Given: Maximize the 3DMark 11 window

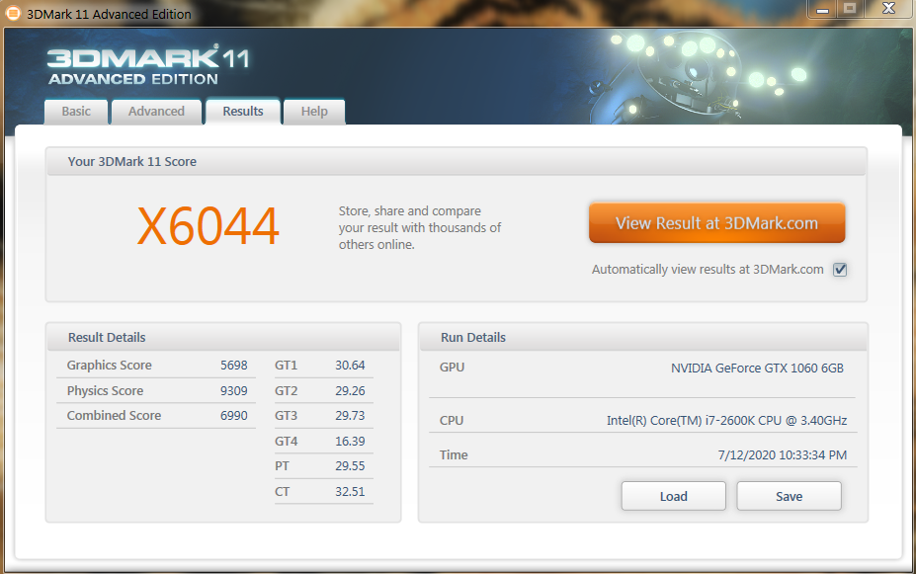Looking at the screenshot, I should [850, 9].
